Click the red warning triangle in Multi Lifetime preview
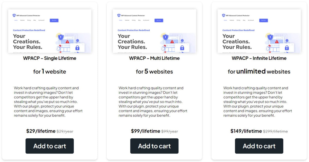 click(172, 42)
